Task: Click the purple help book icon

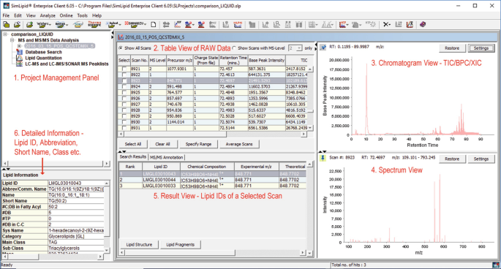Action: 423,25
